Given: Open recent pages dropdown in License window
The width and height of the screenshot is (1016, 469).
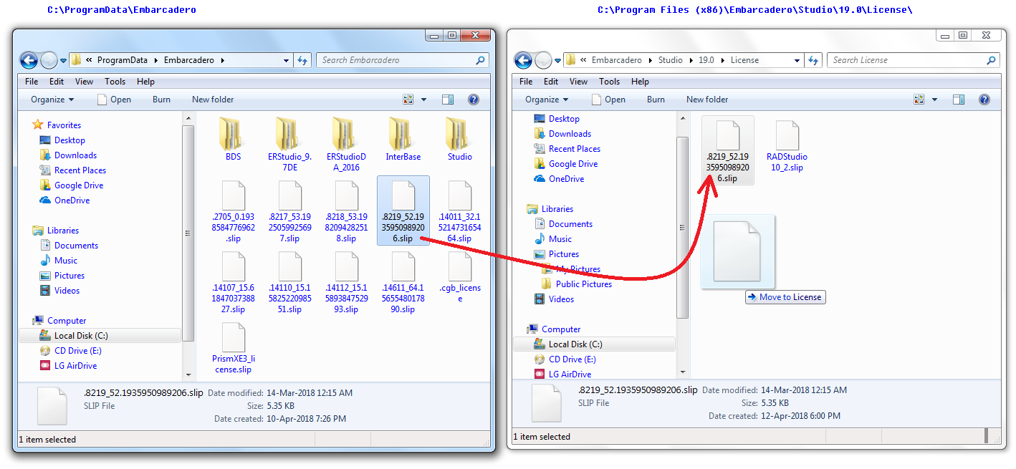Looking at the screenshot, I should pos(558,61).
